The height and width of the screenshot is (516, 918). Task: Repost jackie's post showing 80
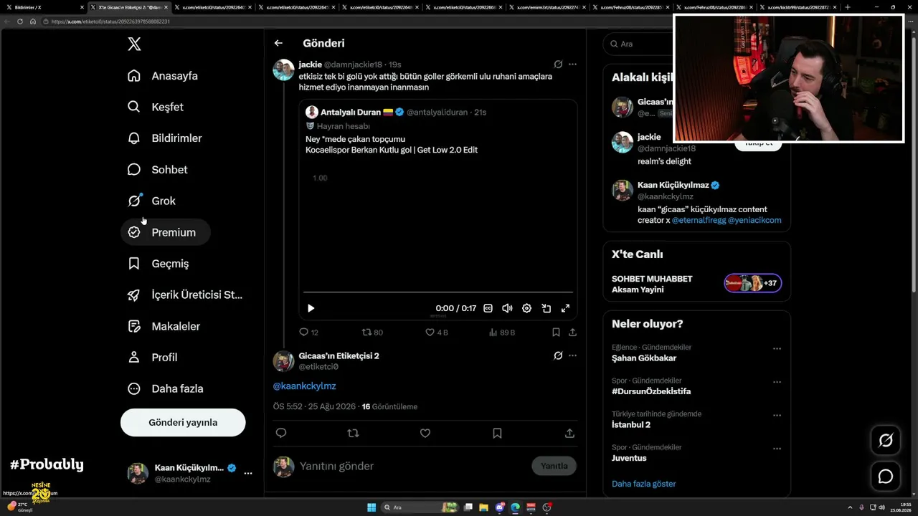tap(372, 333)
